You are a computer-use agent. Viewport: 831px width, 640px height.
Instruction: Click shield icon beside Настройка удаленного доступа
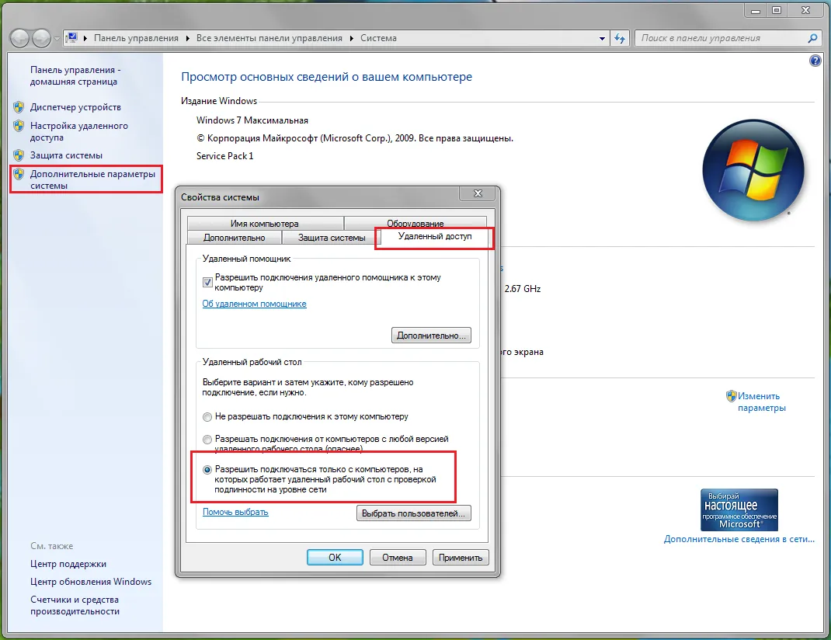[19, 126]
